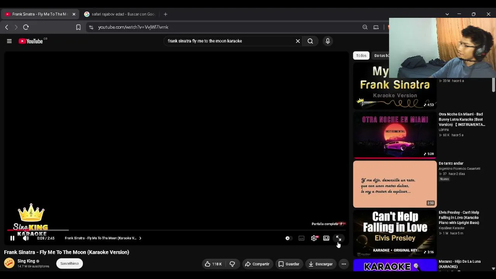Open the YouTube hamburger guide menu
Screen dimensions: 496x279
click(9, 41)
